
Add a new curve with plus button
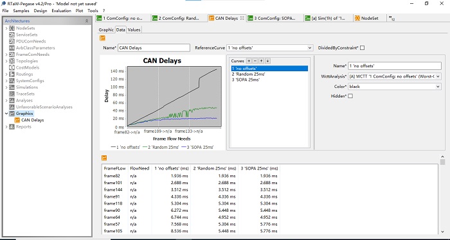[249, 61]
